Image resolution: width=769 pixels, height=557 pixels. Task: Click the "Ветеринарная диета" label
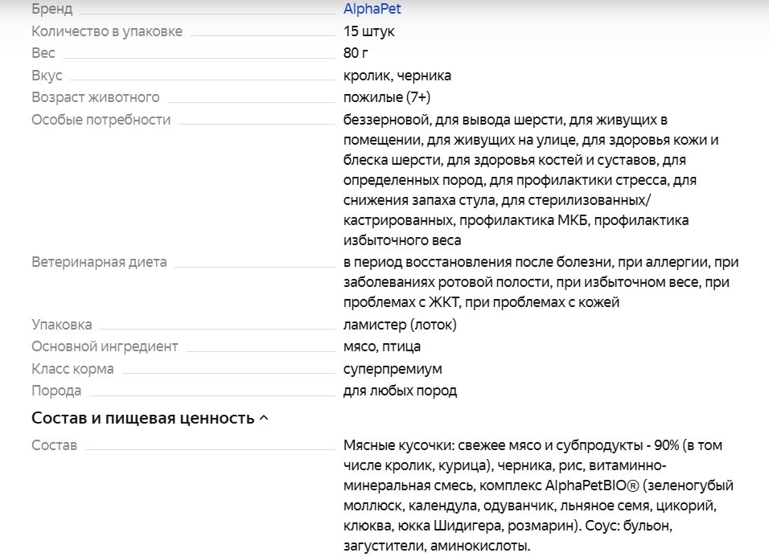[x=99, y=262]
